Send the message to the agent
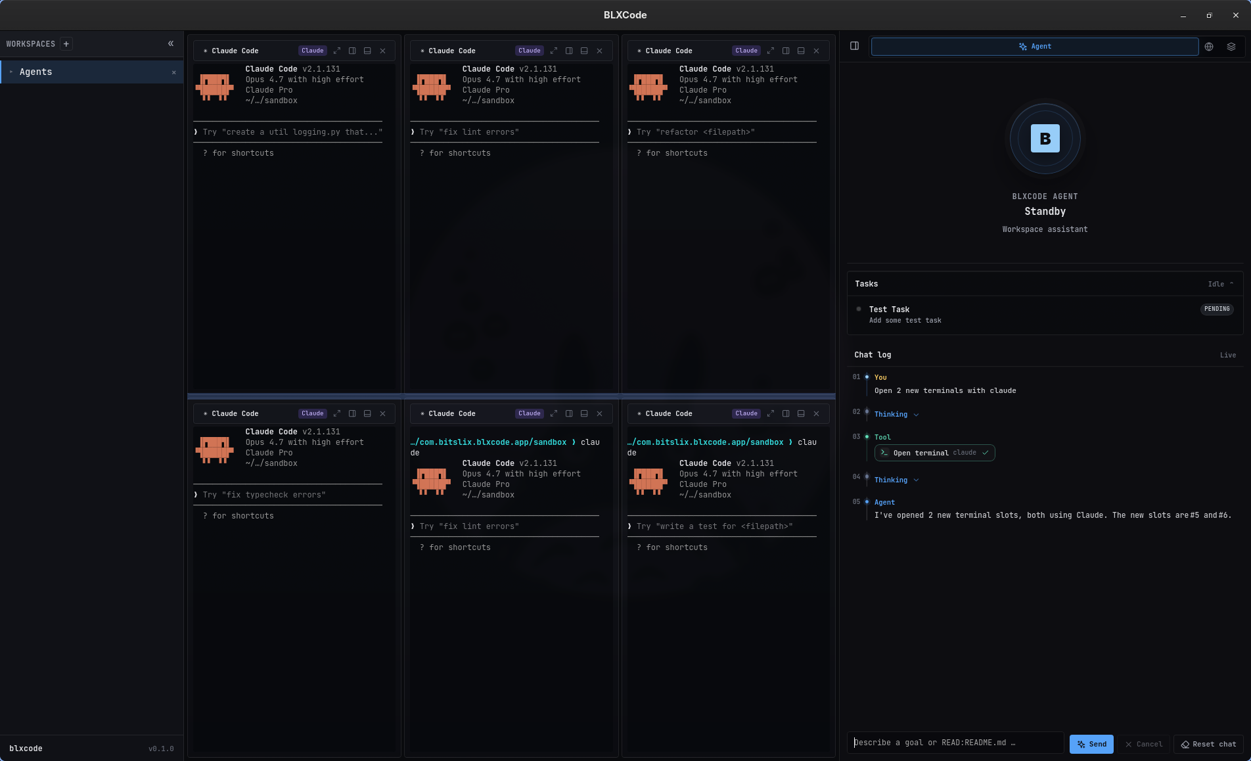The height and width of the screenshot is (761, 1251). (x=1091, y=744)
